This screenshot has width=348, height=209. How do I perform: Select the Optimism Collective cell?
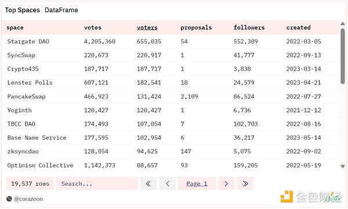point(40,166)
